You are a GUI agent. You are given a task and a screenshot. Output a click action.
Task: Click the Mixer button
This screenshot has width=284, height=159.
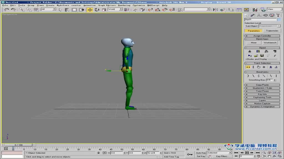tap(254, 43)
